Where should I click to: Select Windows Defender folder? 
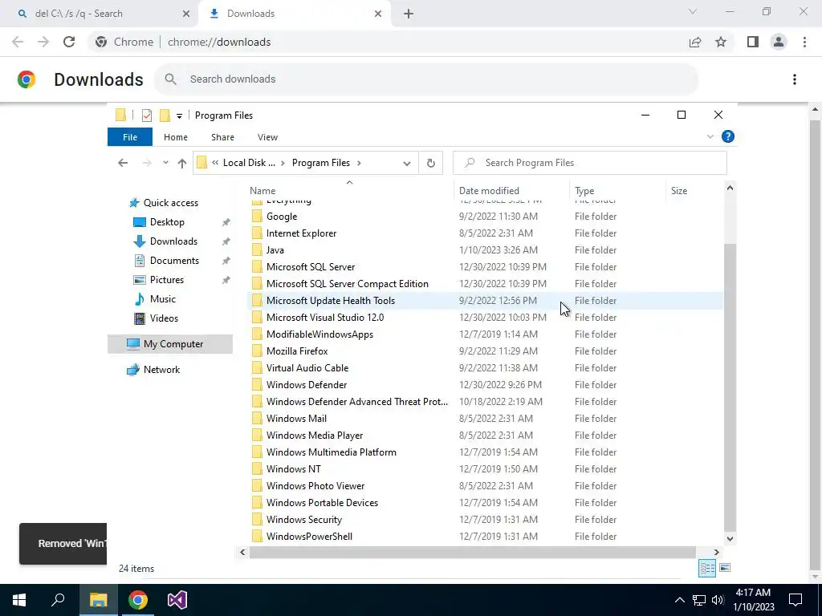click(x=306, y=385)
